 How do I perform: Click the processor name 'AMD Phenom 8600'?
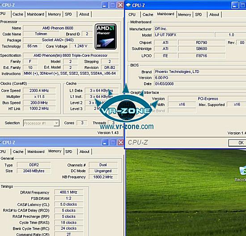(58, 28)
